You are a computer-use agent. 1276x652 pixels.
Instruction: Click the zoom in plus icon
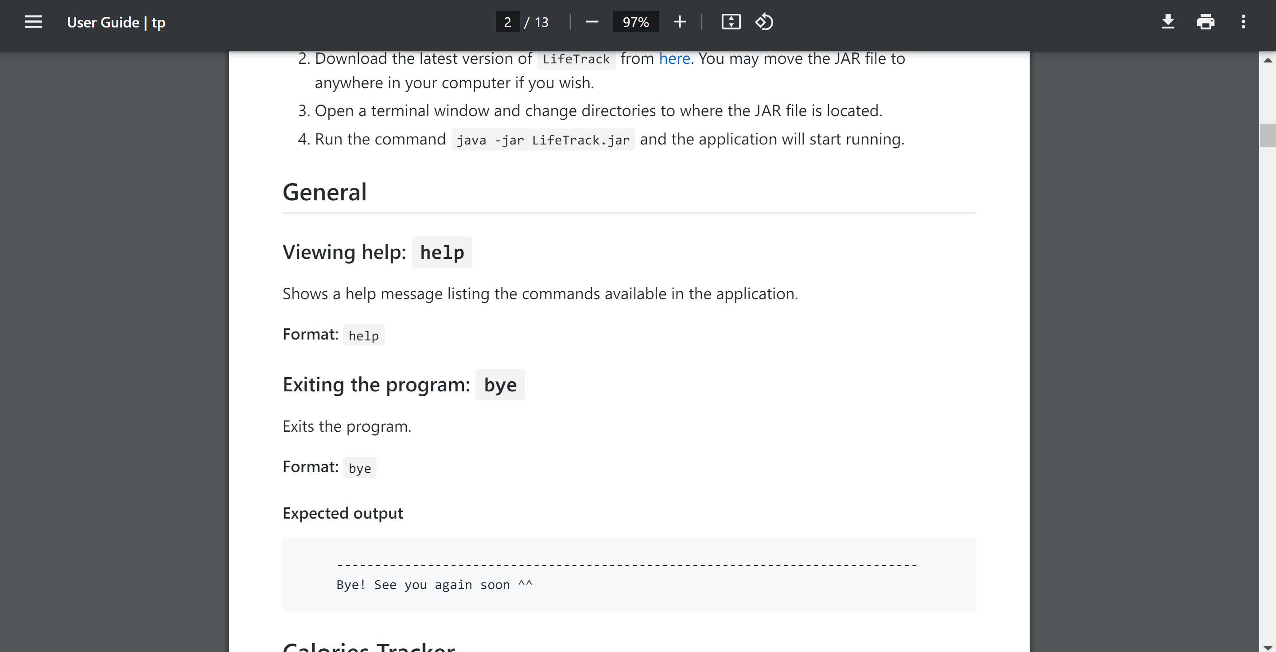(x=680, y=22)
